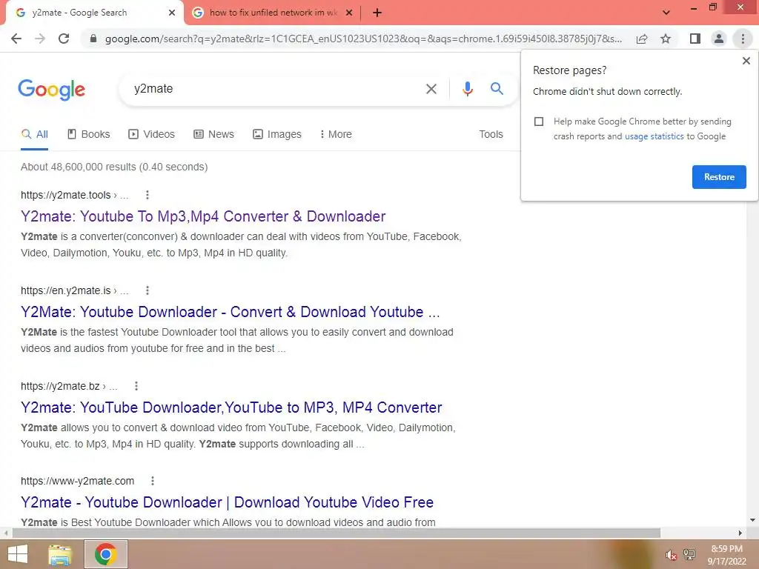
Task: View site information via the lock icon
Action: click(x=93, y=39)
